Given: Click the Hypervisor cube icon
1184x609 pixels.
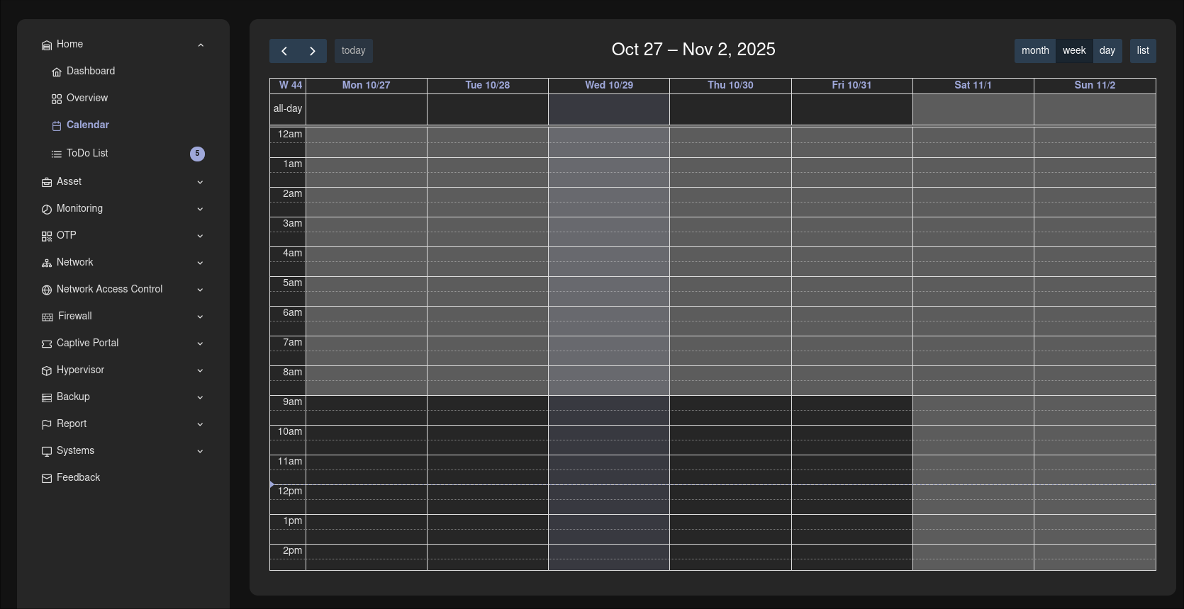Looking at the screenshot, I should [x=47, y=370].
